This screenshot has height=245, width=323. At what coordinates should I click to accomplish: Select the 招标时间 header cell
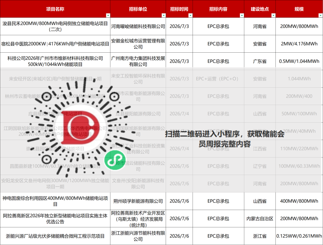[x=179, y=9]
